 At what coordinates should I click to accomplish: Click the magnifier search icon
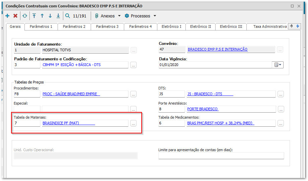point(68,16)
